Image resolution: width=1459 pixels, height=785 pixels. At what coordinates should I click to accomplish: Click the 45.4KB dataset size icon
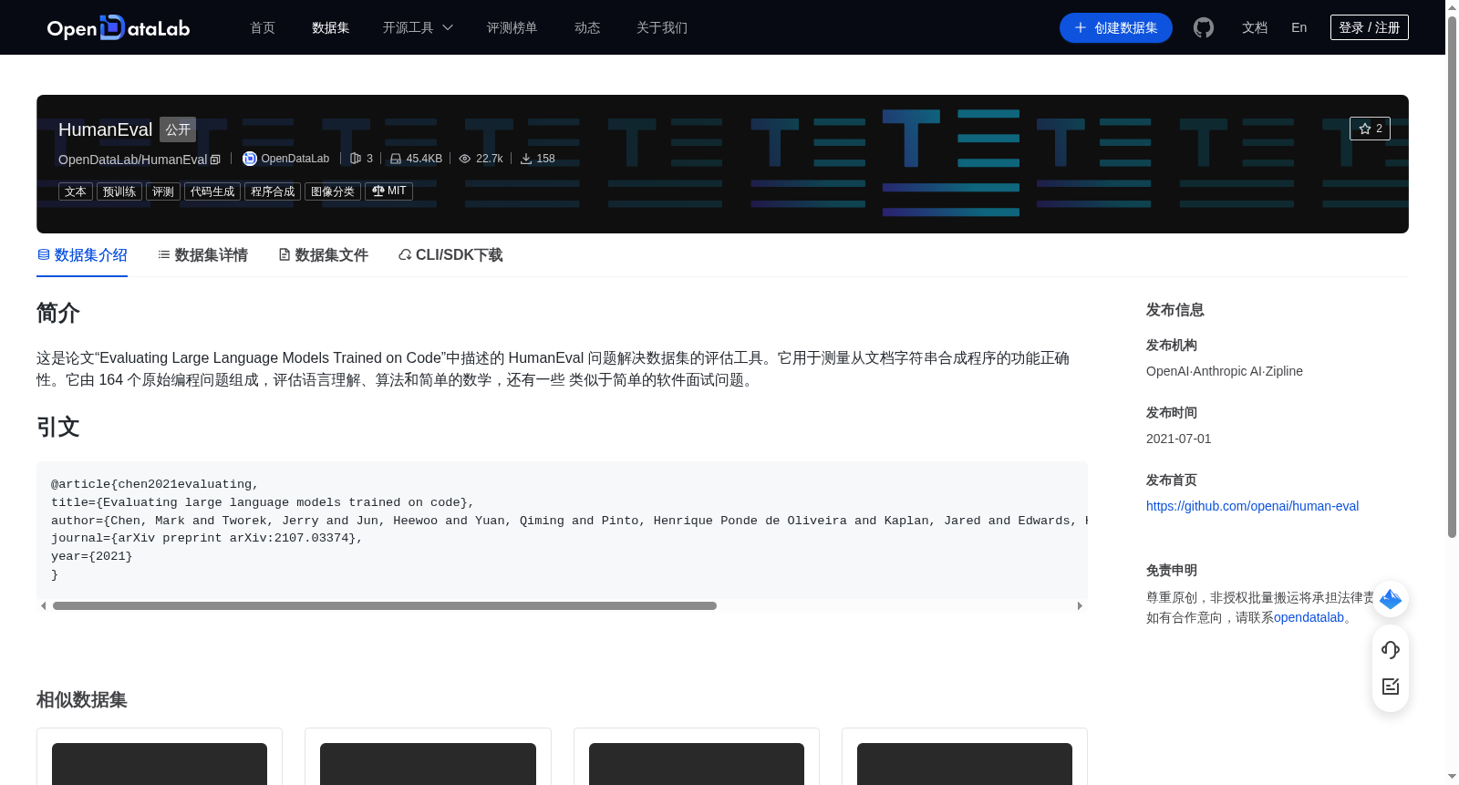pyautogui.click(x=396, y=159)
